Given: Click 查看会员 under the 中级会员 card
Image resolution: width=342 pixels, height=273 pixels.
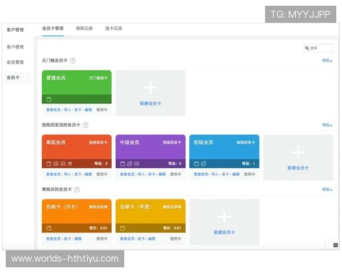Looking at the screenshot, I should pyautogui.click(x=127, y=174).
